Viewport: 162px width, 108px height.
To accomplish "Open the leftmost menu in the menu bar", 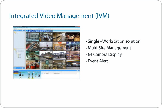I will click(15, 28).
